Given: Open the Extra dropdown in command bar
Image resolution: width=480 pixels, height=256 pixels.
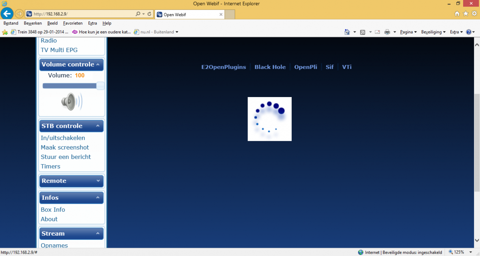Looking at the screenshot, I should 456,32.
